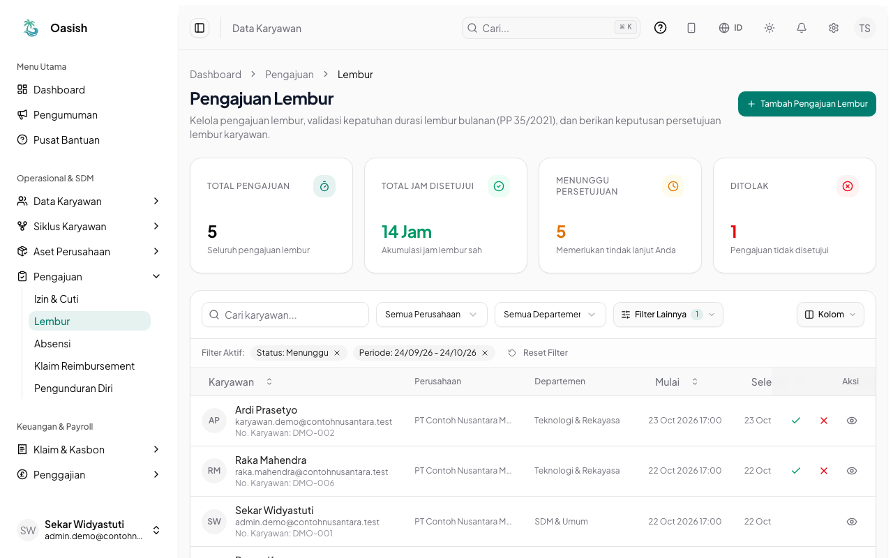893x558 pixels.
Task: View details of Sekar Widyastuti's request
Action: tap(852, 522)
